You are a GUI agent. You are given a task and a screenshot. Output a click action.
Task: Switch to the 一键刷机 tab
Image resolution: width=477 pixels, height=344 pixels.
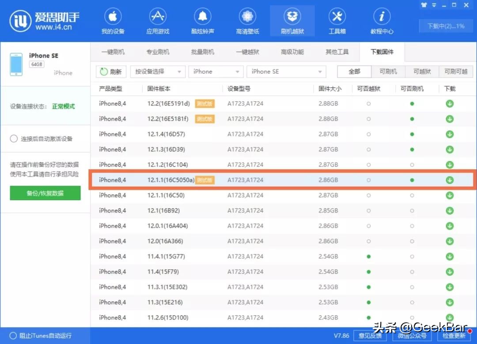tap(114, 51)
